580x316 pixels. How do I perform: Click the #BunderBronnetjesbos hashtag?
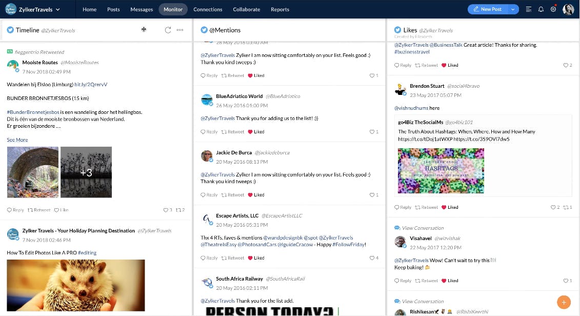click(x=33, y=112)
